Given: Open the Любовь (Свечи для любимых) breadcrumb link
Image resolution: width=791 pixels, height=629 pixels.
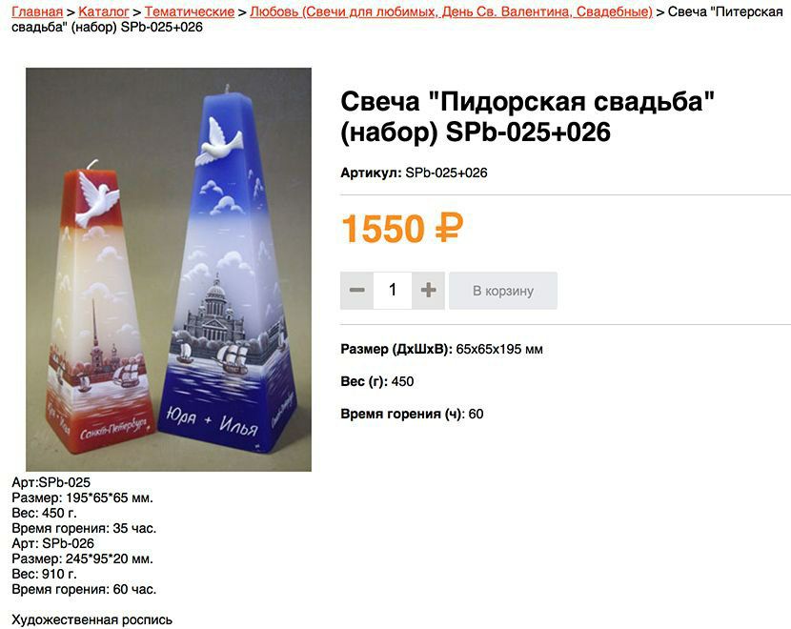Looking at the screenshot, I should point(451,11).
